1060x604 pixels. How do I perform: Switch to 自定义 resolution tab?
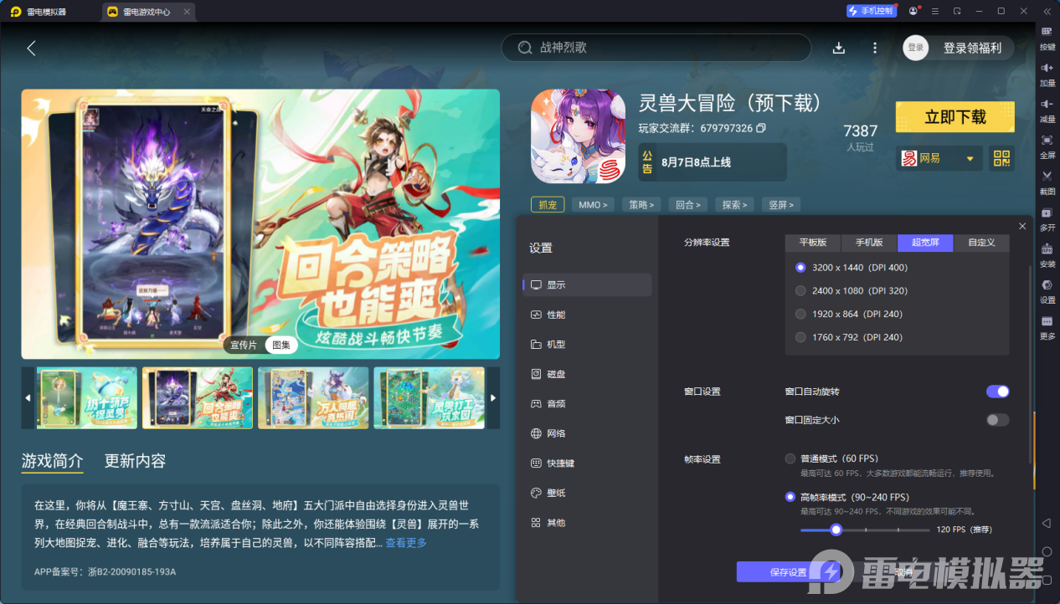tap(981, 243)
